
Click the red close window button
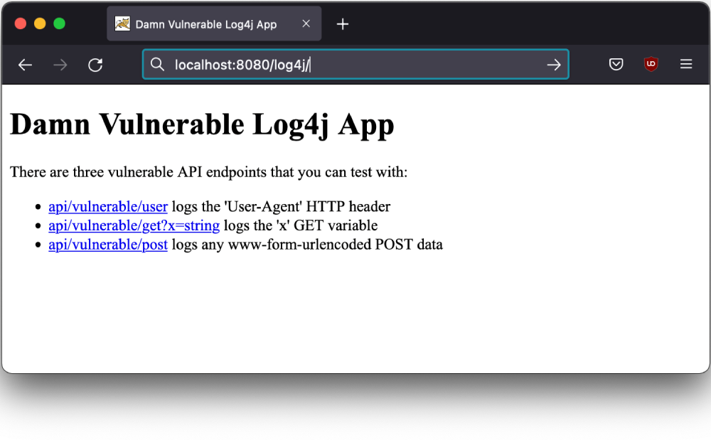pos(21,23)
